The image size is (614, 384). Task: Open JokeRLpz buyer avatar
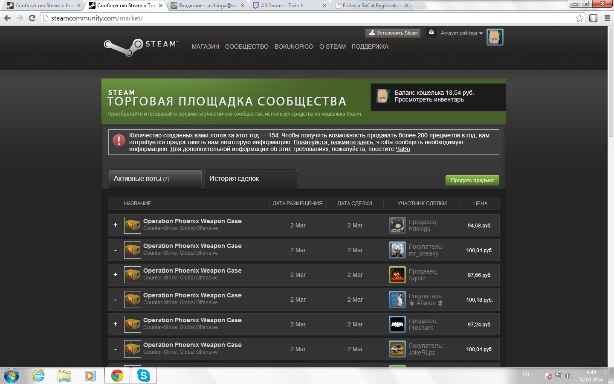pos(397,349)
